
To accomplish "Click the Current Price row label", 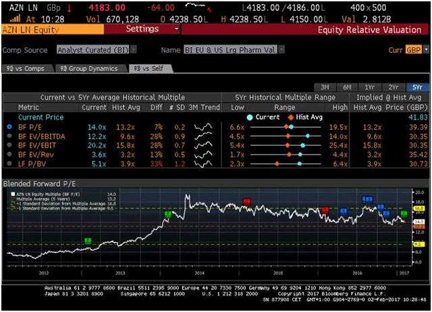I will click(x=40, y=118).
